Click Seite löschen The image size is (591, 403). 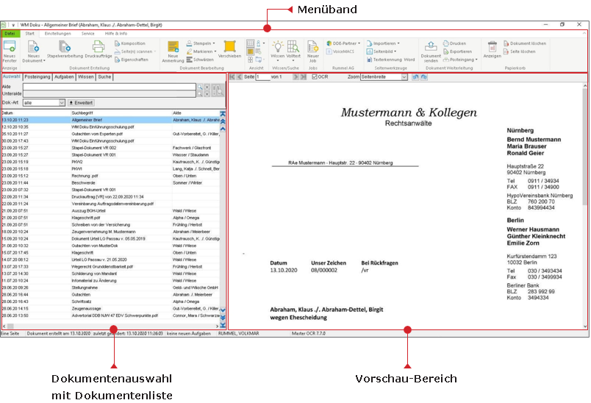(x=520, y=51)
